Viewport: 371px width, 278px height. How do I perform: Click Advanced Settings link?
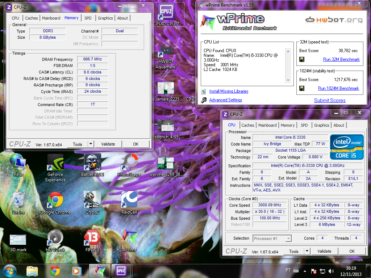coord(226,100)
